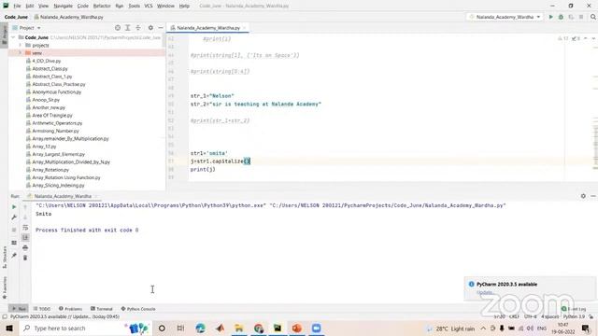Screen dimensions: 598x336
Task: Click the Project panel vertical scrollbar
Action: [164, 40]
